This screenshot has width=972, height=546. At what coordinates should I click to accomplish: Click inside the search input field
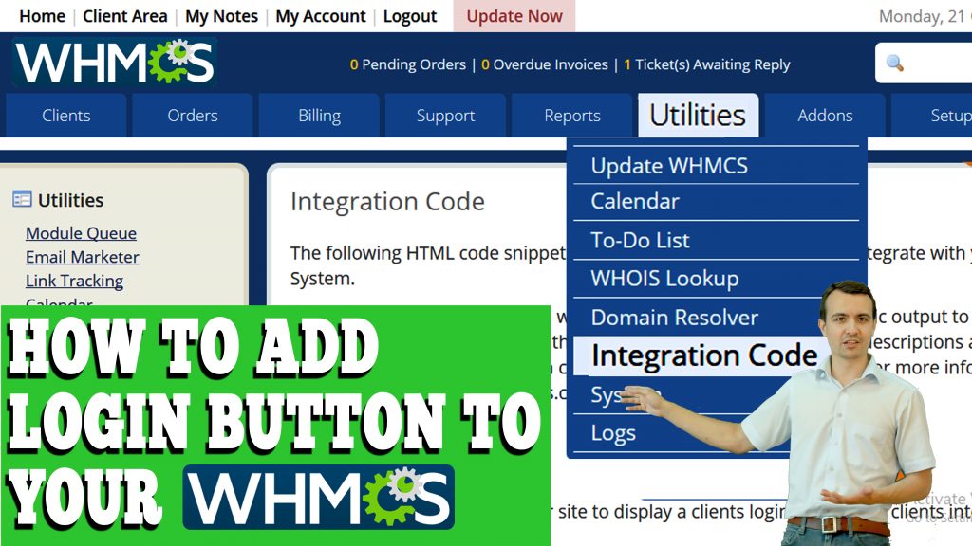(944, 63)
